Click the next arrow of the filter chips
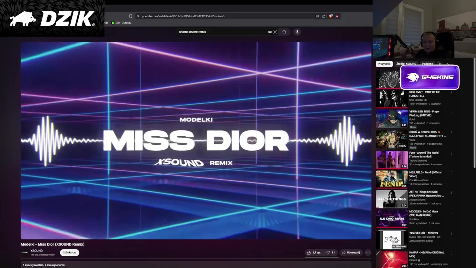The width and height of the screenshot is (476, 268). pyautogui.click(x=448, y=64)
